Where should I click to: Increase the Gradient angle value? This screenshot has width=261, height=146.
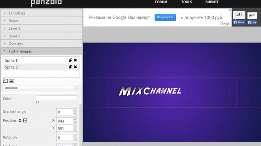pos(75,110)
